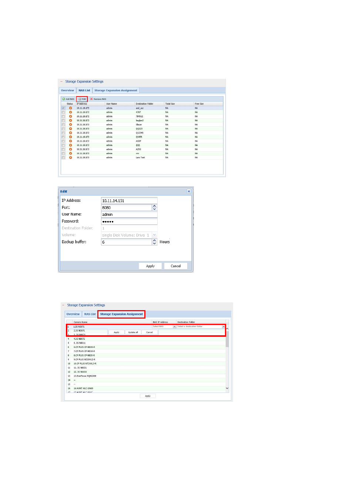Click status icon of the Slayer row
This screenshot has width=353, height=499.
(71, 125)
